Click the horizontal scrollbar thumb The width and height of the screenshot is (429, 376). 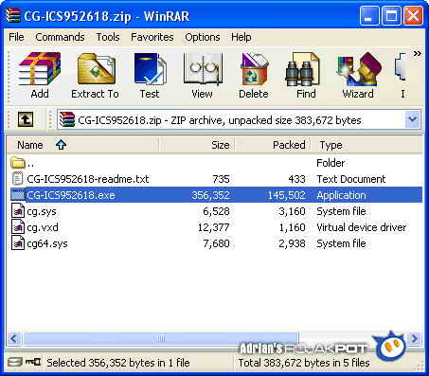click(x=161, y=339)
